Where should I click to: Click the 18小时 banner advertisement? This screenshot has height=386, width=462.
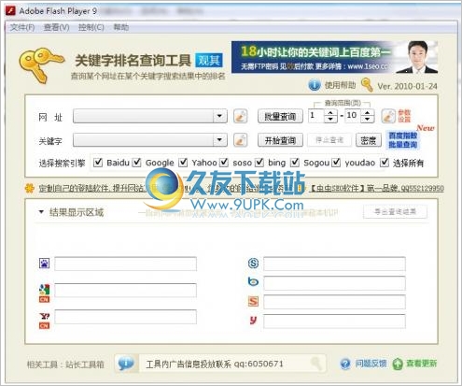(334, 57)
